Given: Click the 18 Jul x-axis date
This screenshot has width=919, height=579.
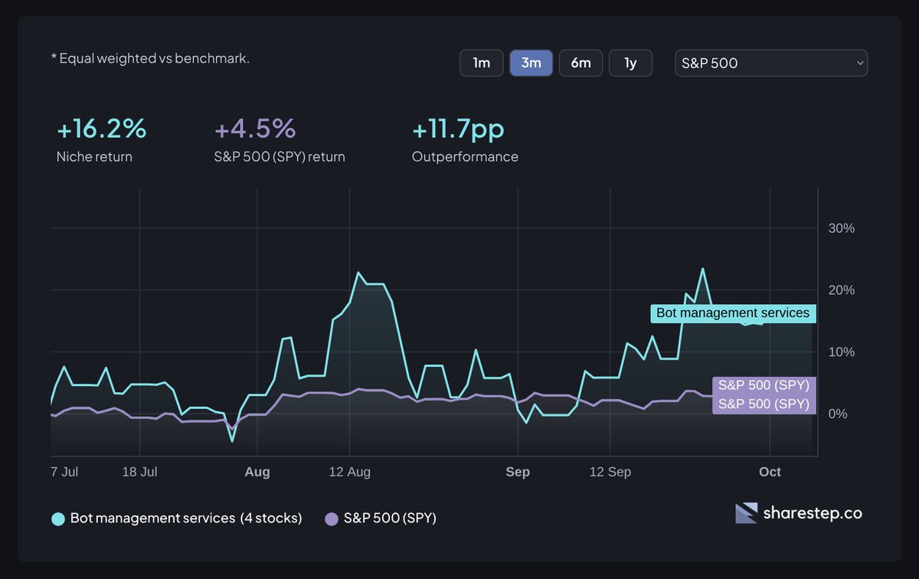Looking at the screenshot, I should [x=139, y=472].
